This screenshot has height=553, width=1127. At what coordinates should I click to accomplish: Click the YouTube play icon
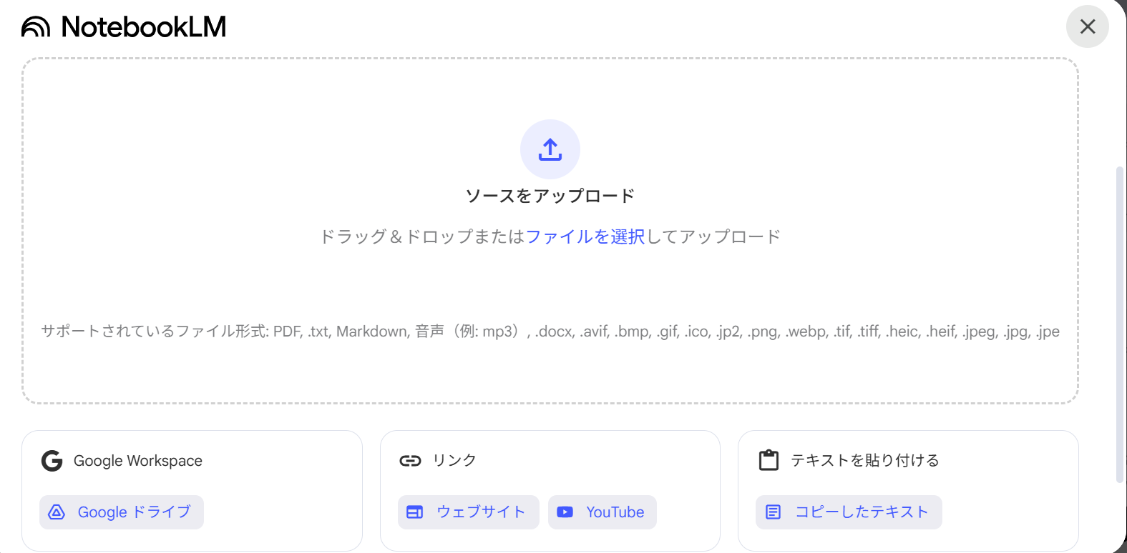tap(565, 512)
